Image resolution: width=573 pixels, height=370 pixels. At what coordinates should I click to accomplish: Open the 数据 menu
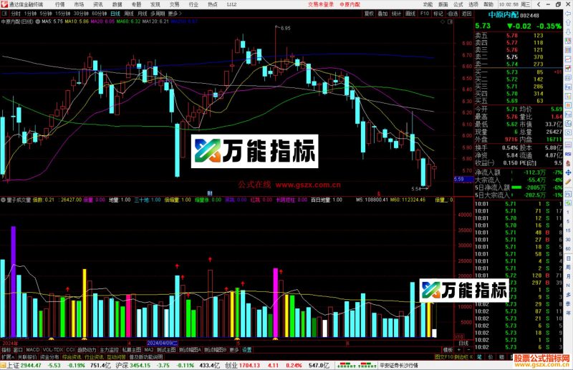coord(117,4)
